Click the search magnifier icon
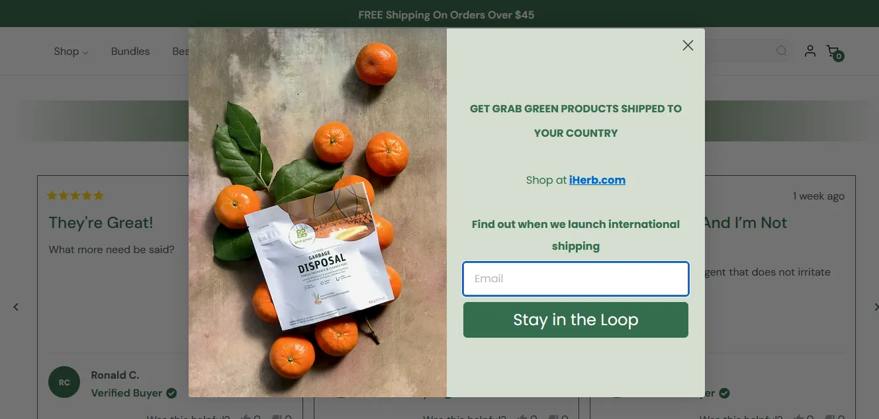Screen dimensions: 879x419 782,51
